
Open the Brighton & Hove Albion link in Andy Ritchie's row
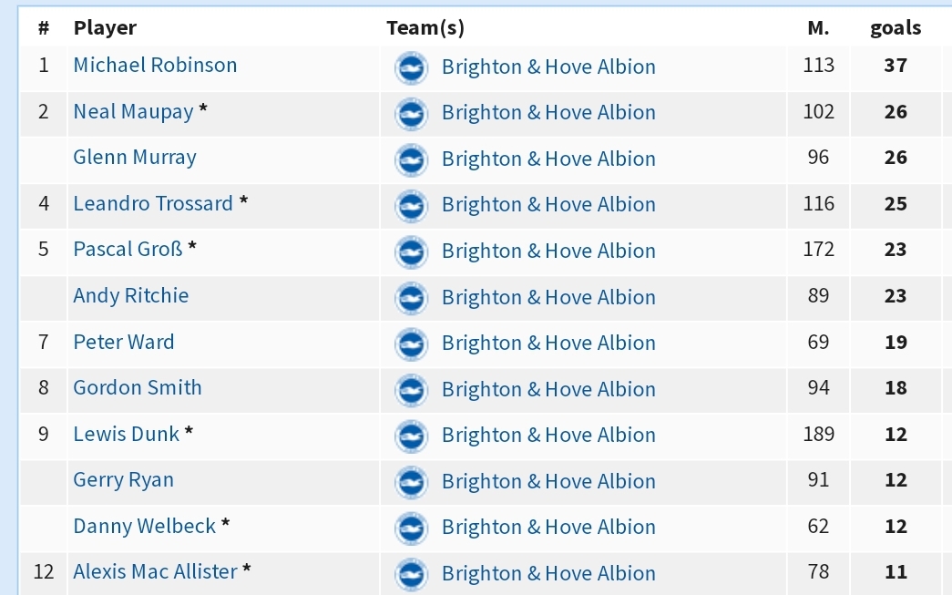point(548,297)
